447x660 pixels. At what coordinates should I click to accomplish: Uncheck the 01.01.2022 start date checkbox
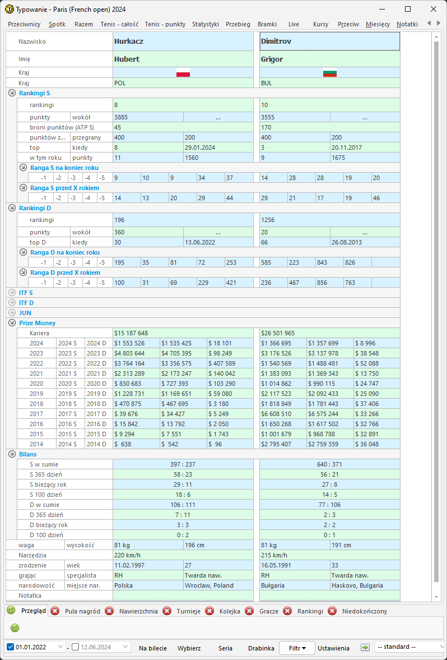pyautogui.click(x=11, y=647)
